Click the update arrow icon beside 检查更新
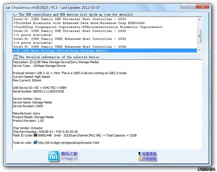This screenshot has width=217, height=172. pyautogui.click(x=140, y=153)
